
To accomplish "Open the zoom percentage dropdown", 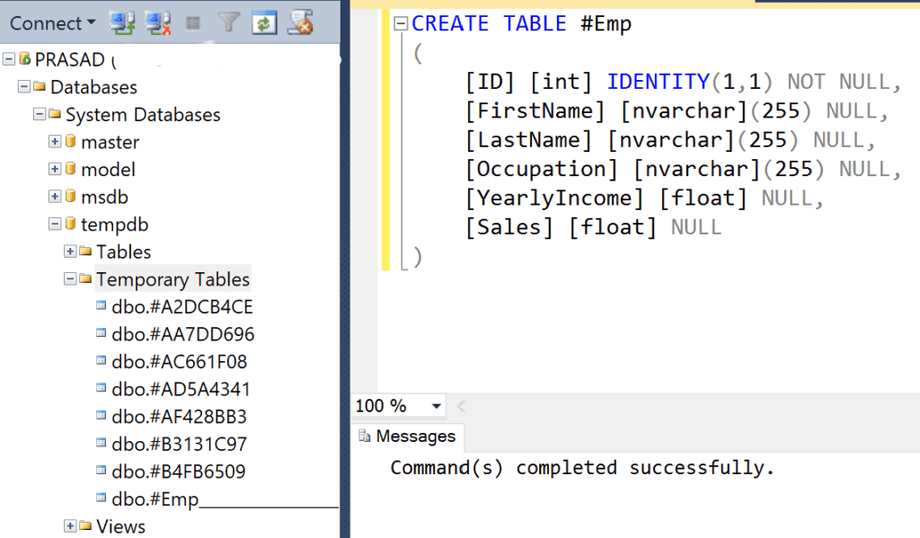I will pos(435,406).
